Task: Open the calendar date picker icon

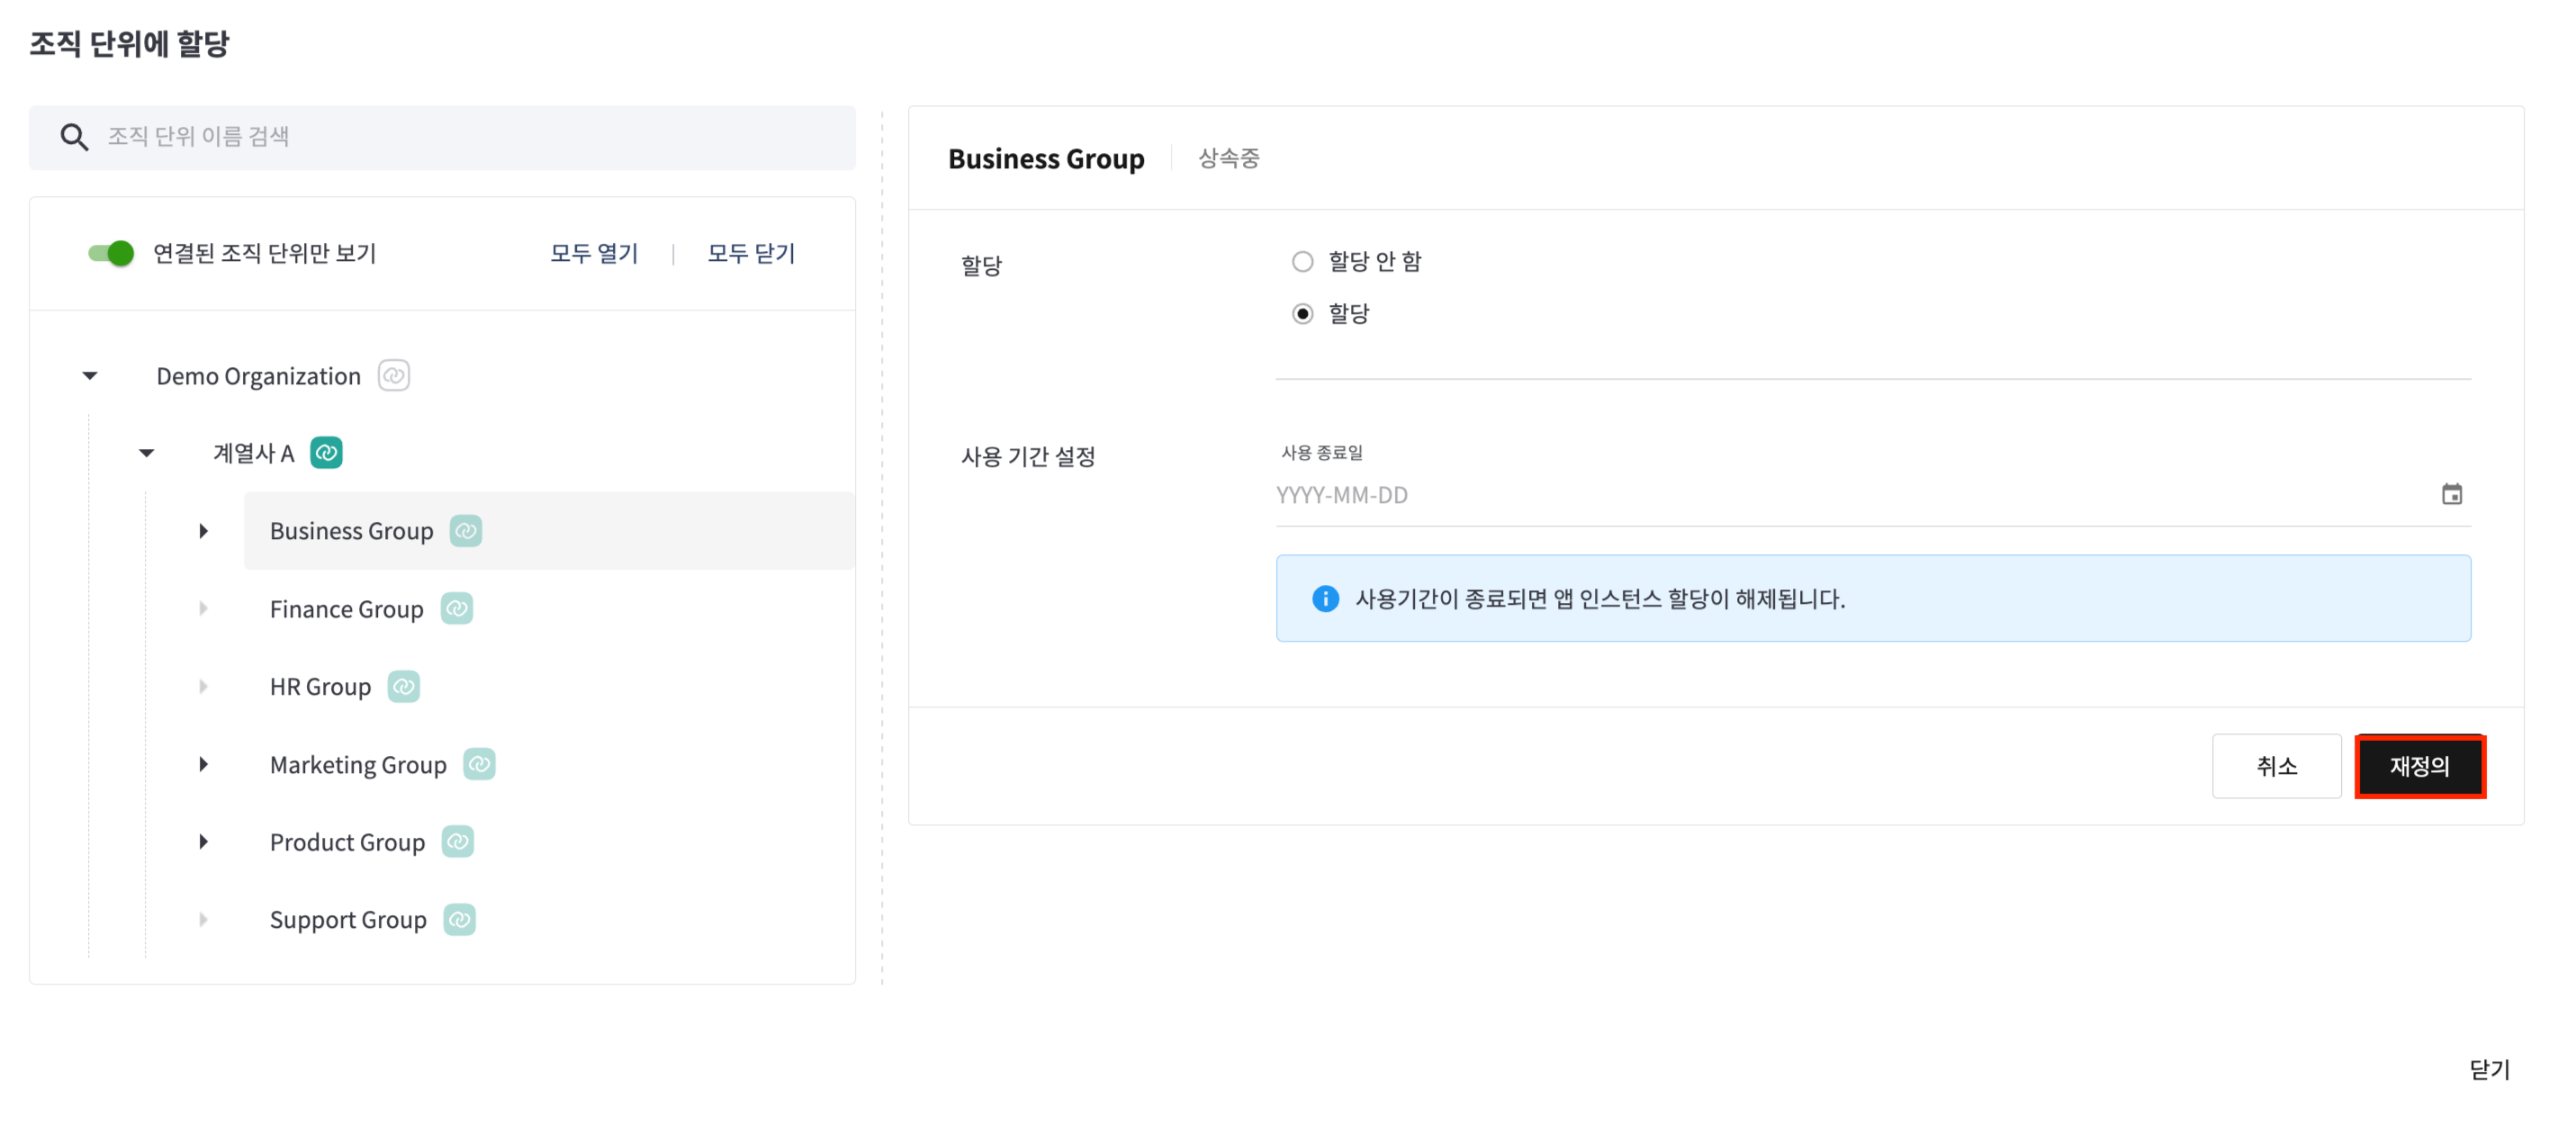Action: pyautogui.click(x=2451, y=495)
